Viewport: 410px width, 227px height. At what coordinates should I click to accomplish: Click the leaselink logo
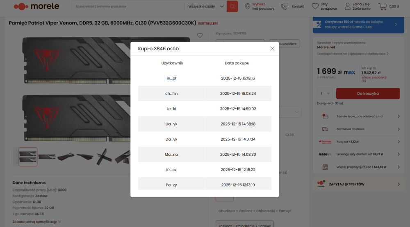pos(325,154)
